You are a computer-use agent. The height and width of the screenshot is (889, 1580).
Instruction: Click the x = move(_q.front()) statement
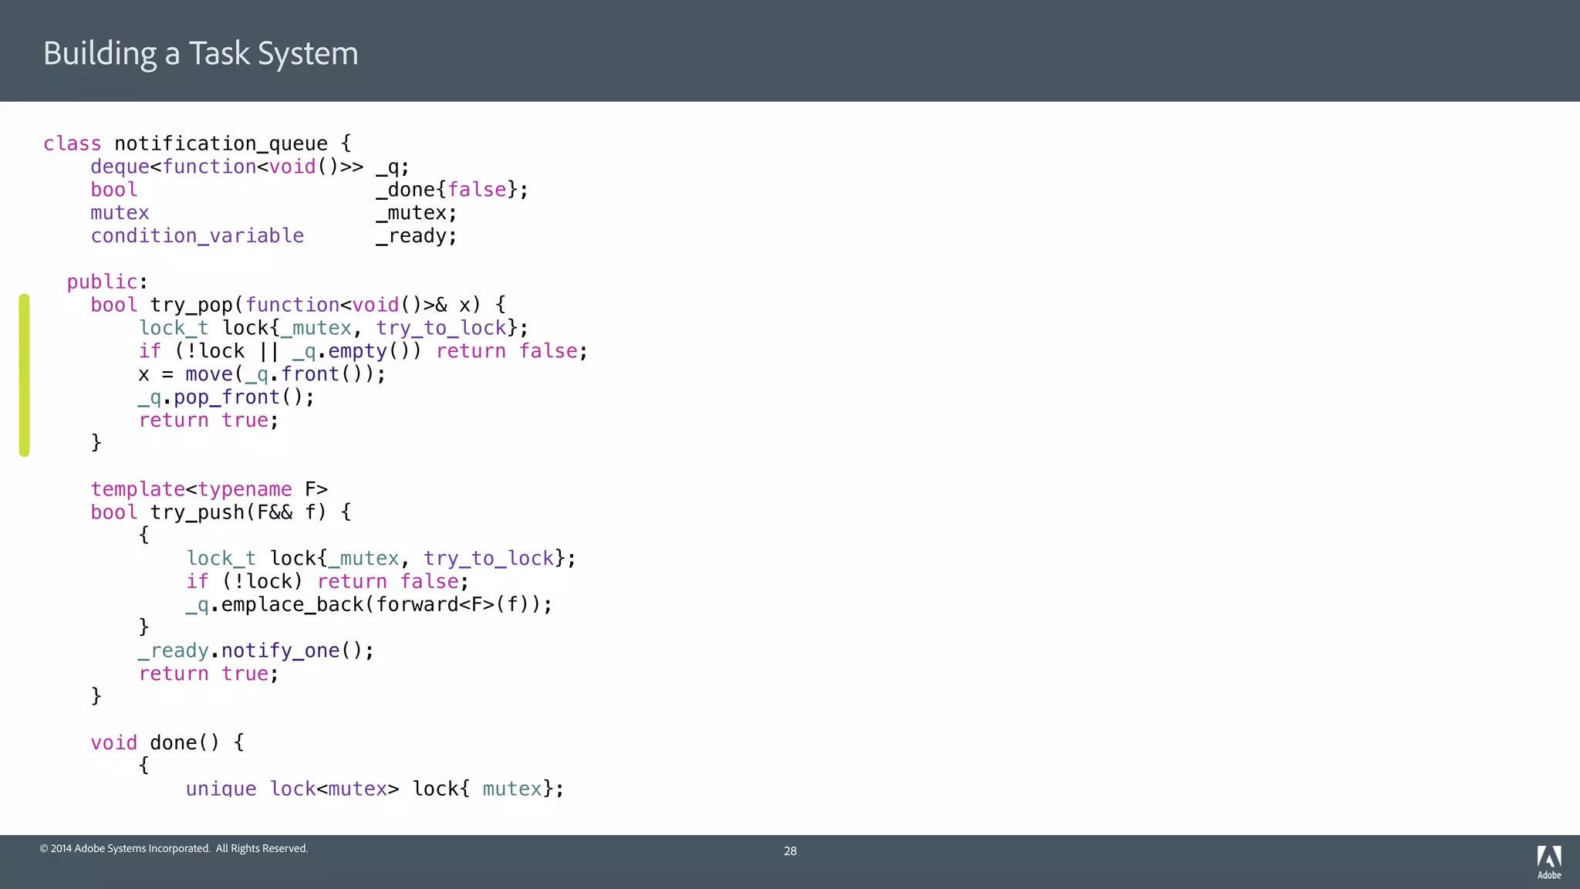click(262, 374)
